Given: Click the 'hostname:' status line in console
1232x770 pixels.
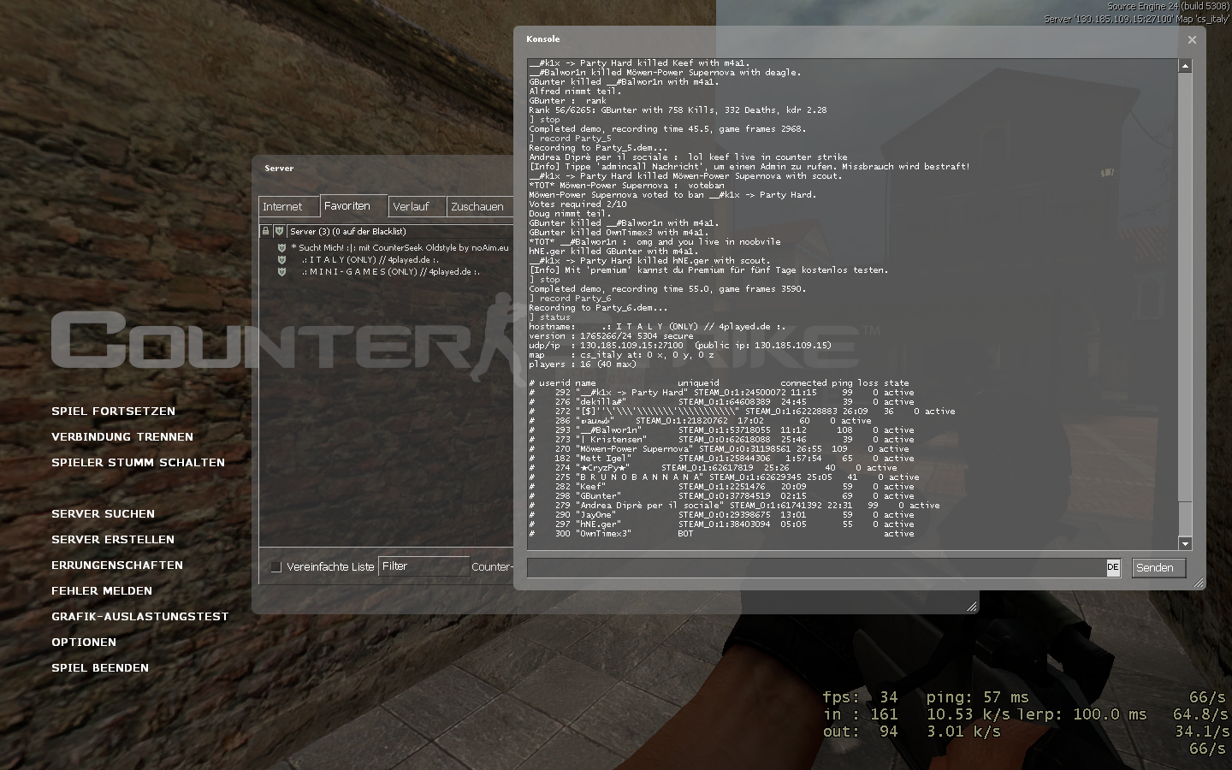Looking at the screenshot, I should coord(656,327).
